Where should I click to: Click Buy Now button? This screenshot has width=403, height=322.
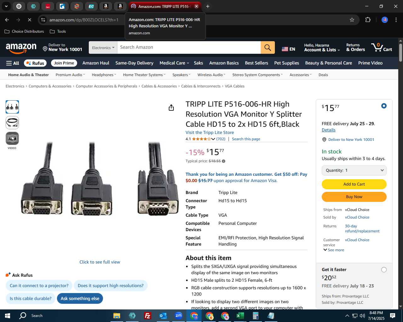click(x=354, y=197)
